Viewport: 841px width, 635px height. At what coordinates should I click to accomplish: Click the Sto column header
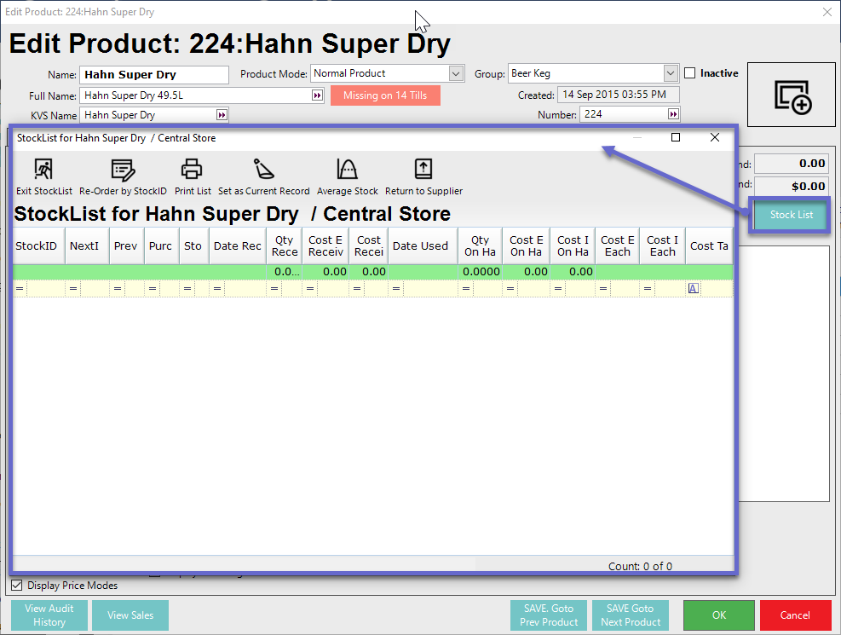[193, 245]
